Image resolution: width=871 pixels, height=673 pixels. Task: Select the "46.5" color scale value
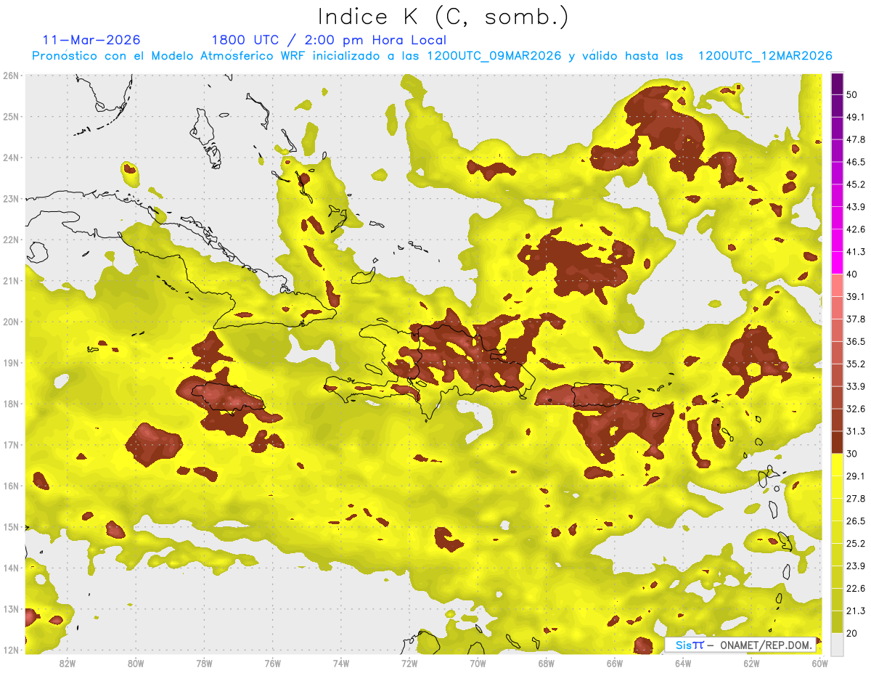[855, 162]
